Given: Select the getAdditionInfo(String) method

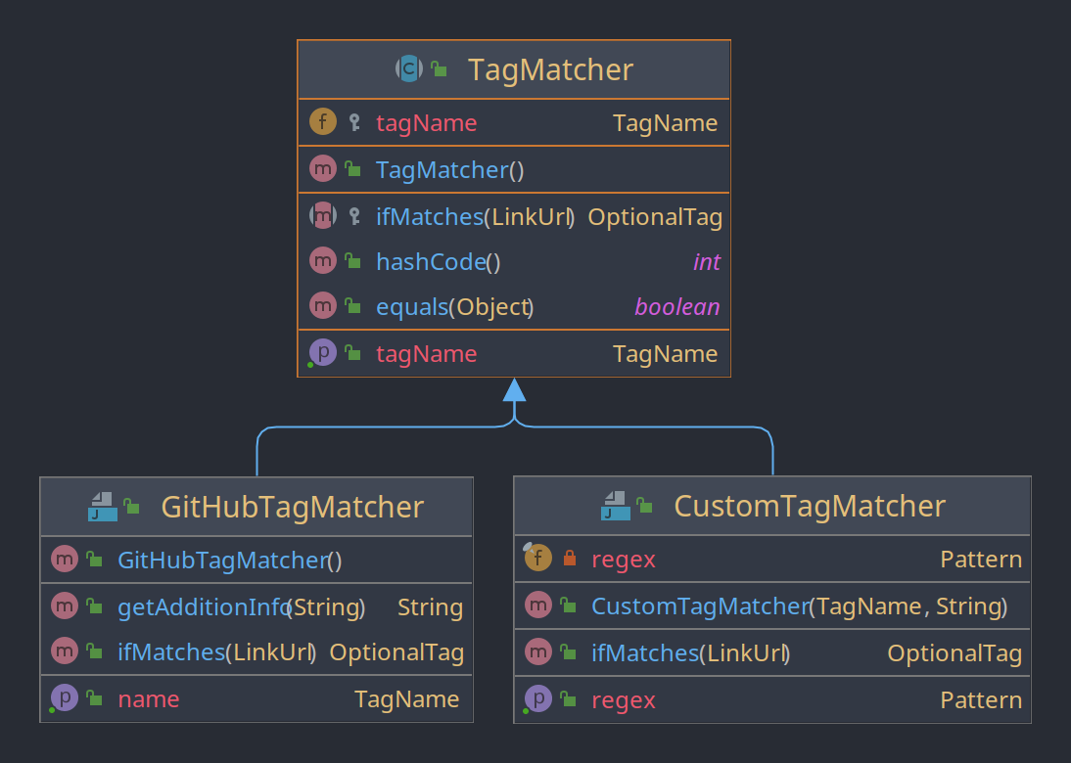Looking at the screenshot, I should click(241, 607).
